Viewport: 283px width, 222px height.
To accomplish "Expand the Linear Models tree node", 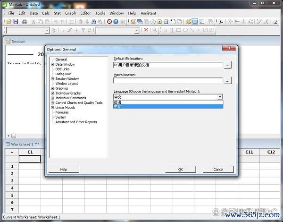I will pos(52,108).
